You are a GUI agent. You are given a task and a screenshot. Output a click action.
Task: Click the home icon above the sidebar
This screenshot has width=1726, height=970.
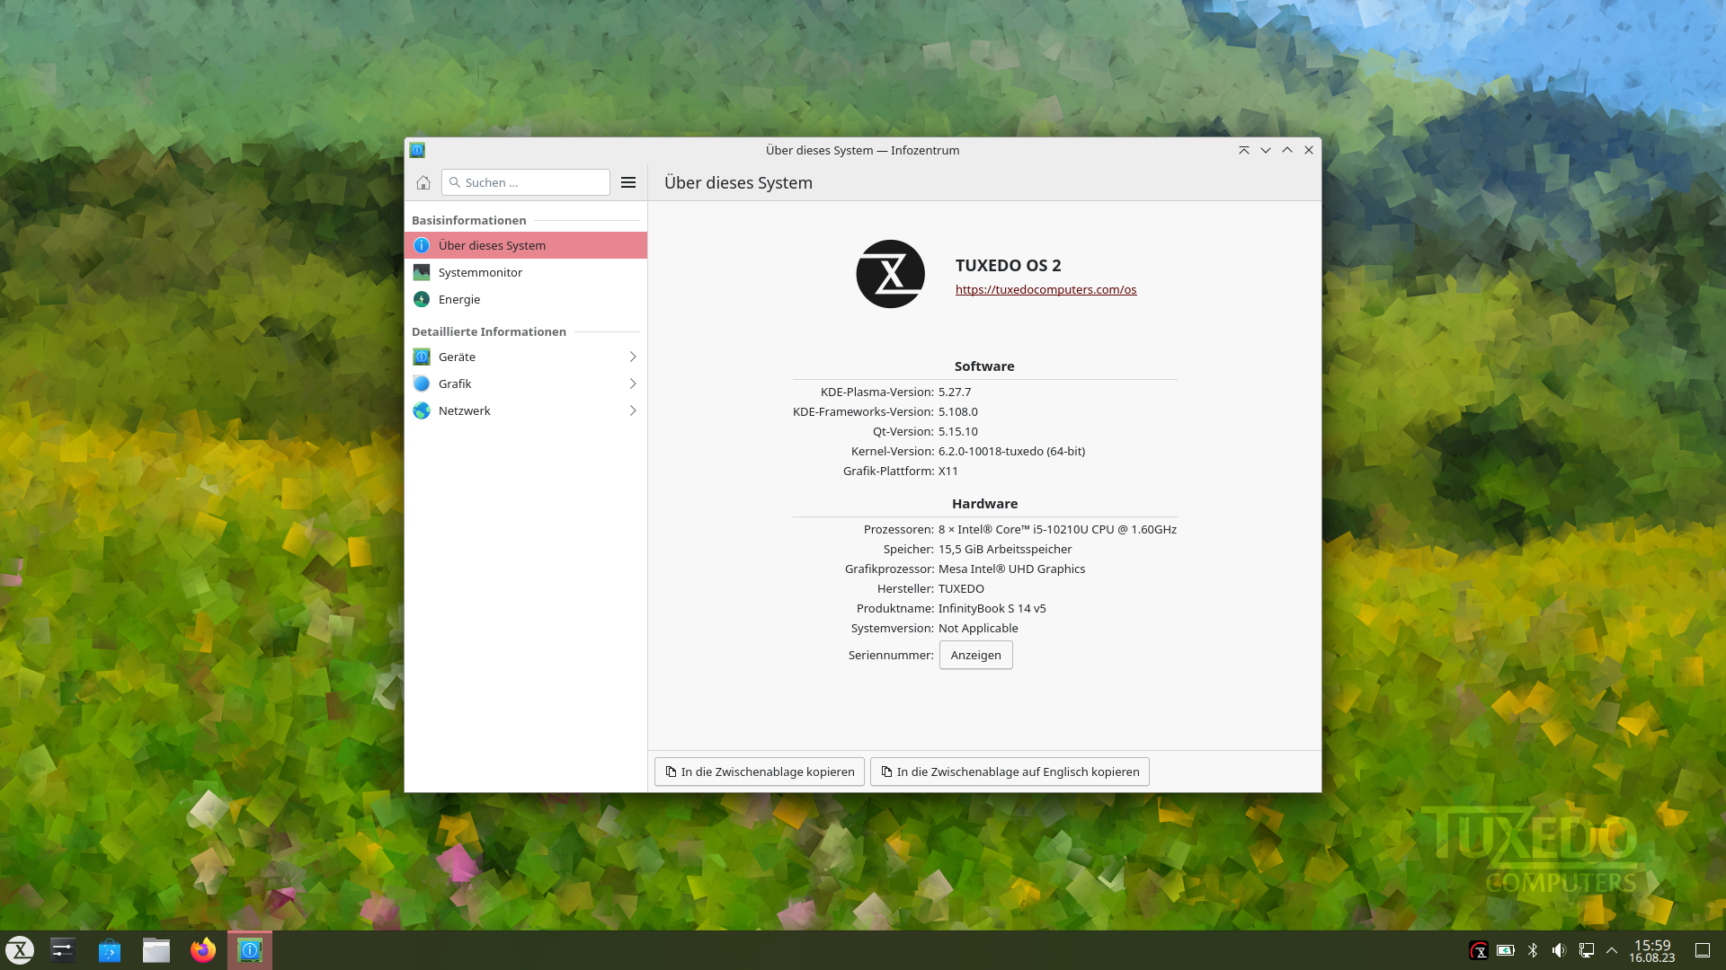423,182
